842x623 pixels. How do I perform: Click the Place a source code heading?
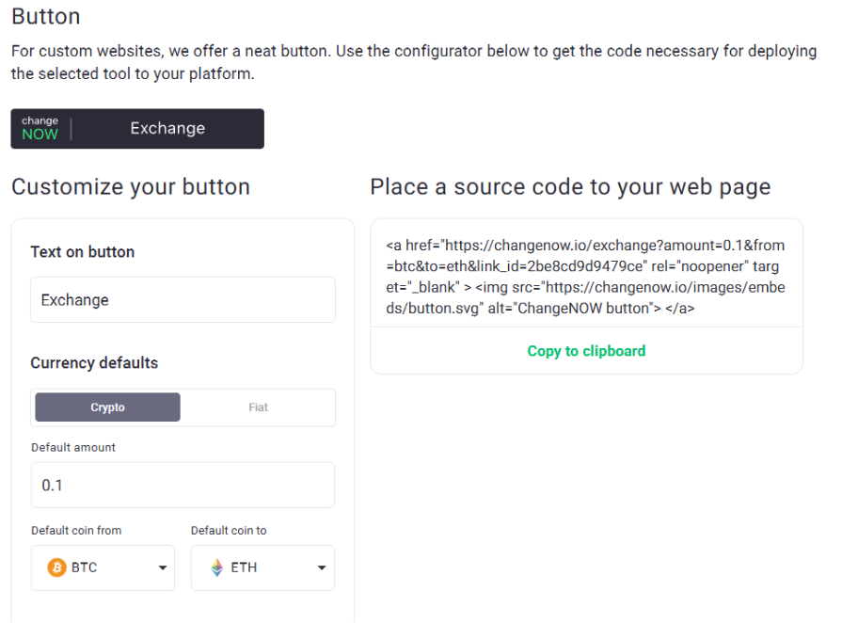click(x=570, y=187)
